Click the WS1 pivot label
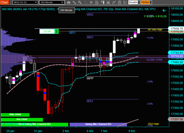Viewport: 184px width, 133px height. pos(90,101)
